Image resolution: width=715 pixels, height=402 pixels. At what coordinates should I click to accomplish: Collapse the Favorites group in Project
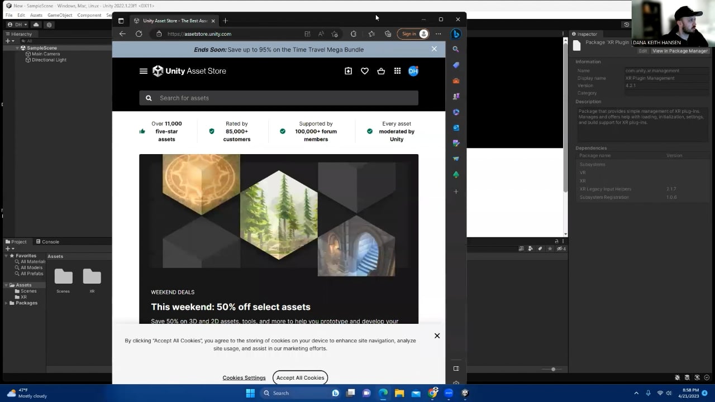pos(6,256)
